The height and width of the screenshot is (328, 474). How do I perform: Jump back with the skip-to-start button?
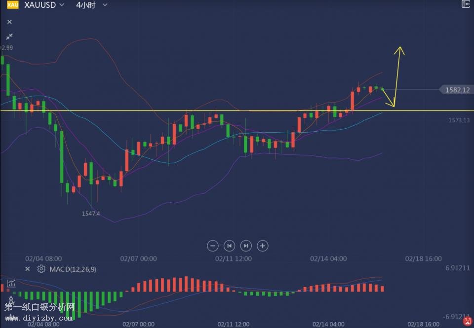coord(229,246)
